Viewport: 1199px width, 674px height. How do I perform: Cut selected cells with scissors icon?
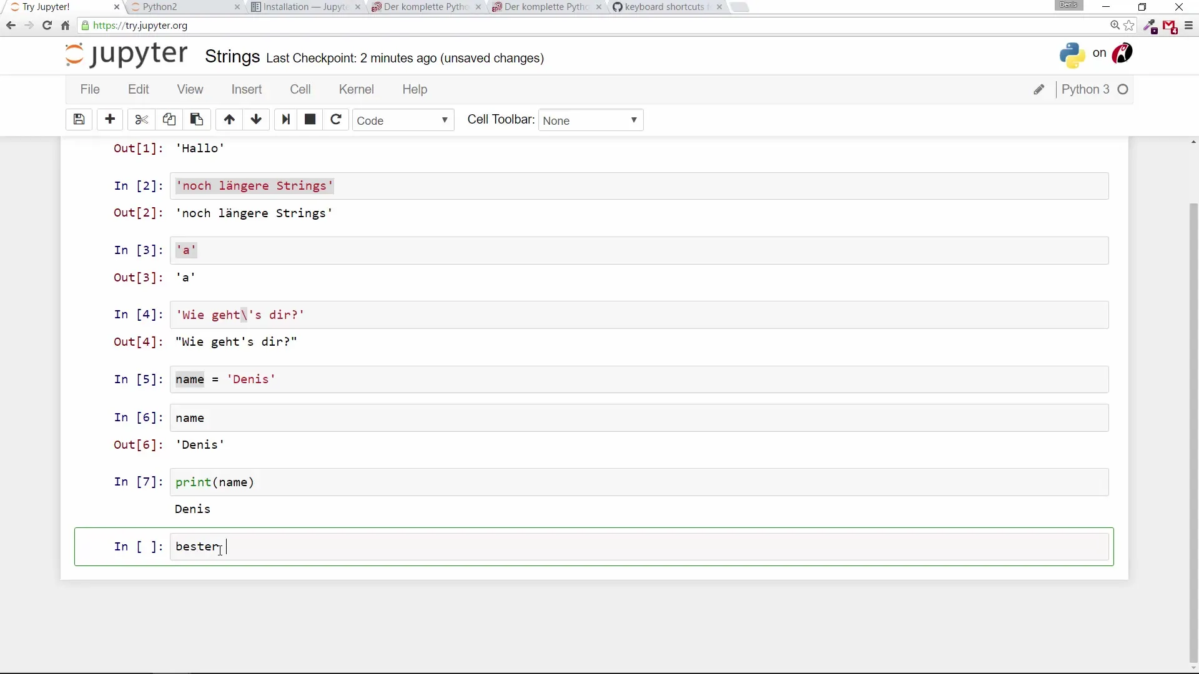click(x=141, y=119)
